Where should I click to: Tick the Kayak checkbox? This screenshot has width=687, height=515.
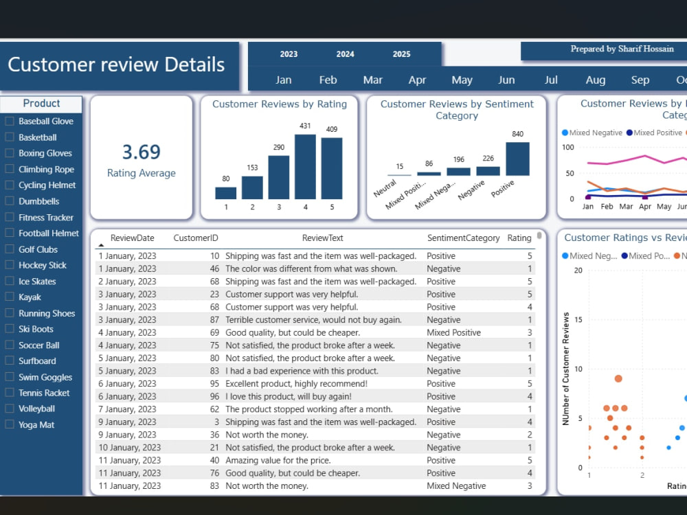point(9,297)
